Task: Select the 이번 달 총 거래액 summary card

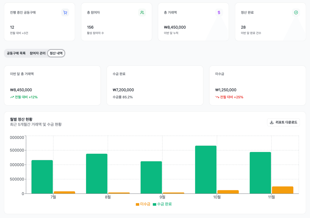Action: point(52,85)
